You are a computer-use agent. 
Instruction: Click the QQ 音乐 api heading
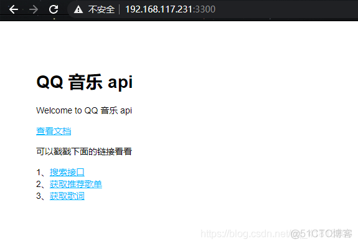coord(85,82)
